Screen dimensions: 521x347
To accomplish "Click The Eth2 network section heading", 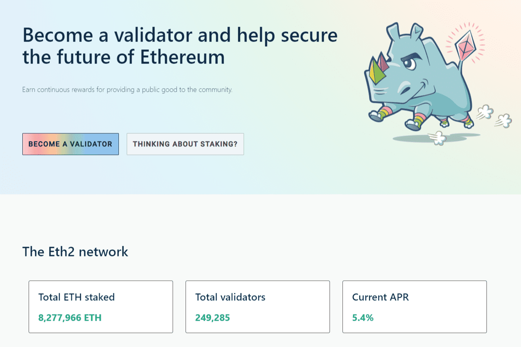I will pos(75,251).
